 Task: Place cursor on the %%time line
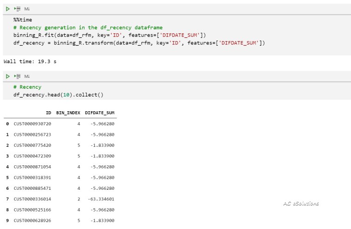coord(23,20)
